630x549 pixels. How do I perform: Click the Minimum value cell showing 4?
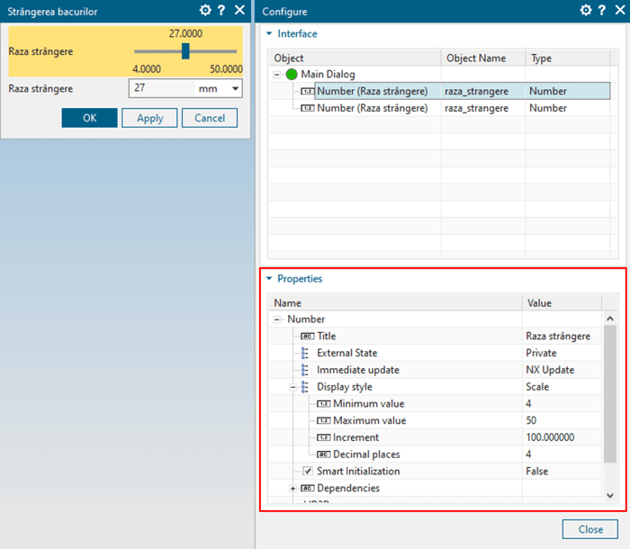point(562,403)
